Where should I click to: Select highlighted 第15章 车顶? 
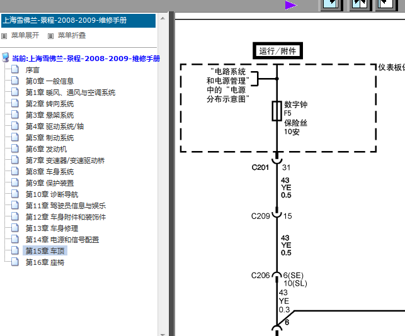click(x=45, y=251)
